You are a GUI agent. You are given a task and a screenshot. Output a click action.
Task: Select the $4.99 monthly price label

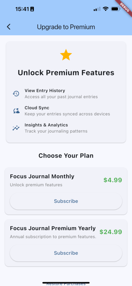[113, 180]
